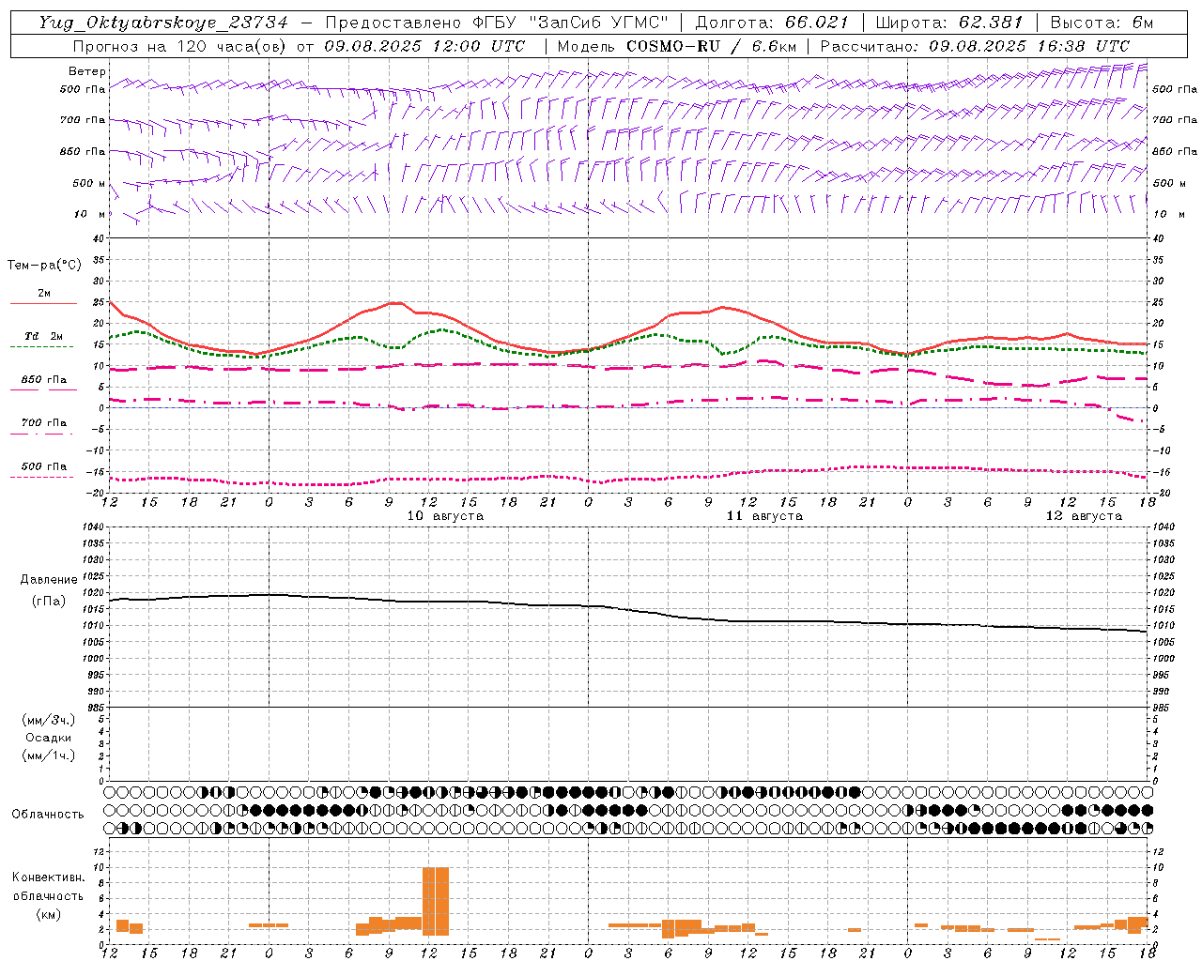The width and height of the screenshot is (1202, 961).
Task: Click the longitude value Долгота: 66.021
Action: (772, 23)
